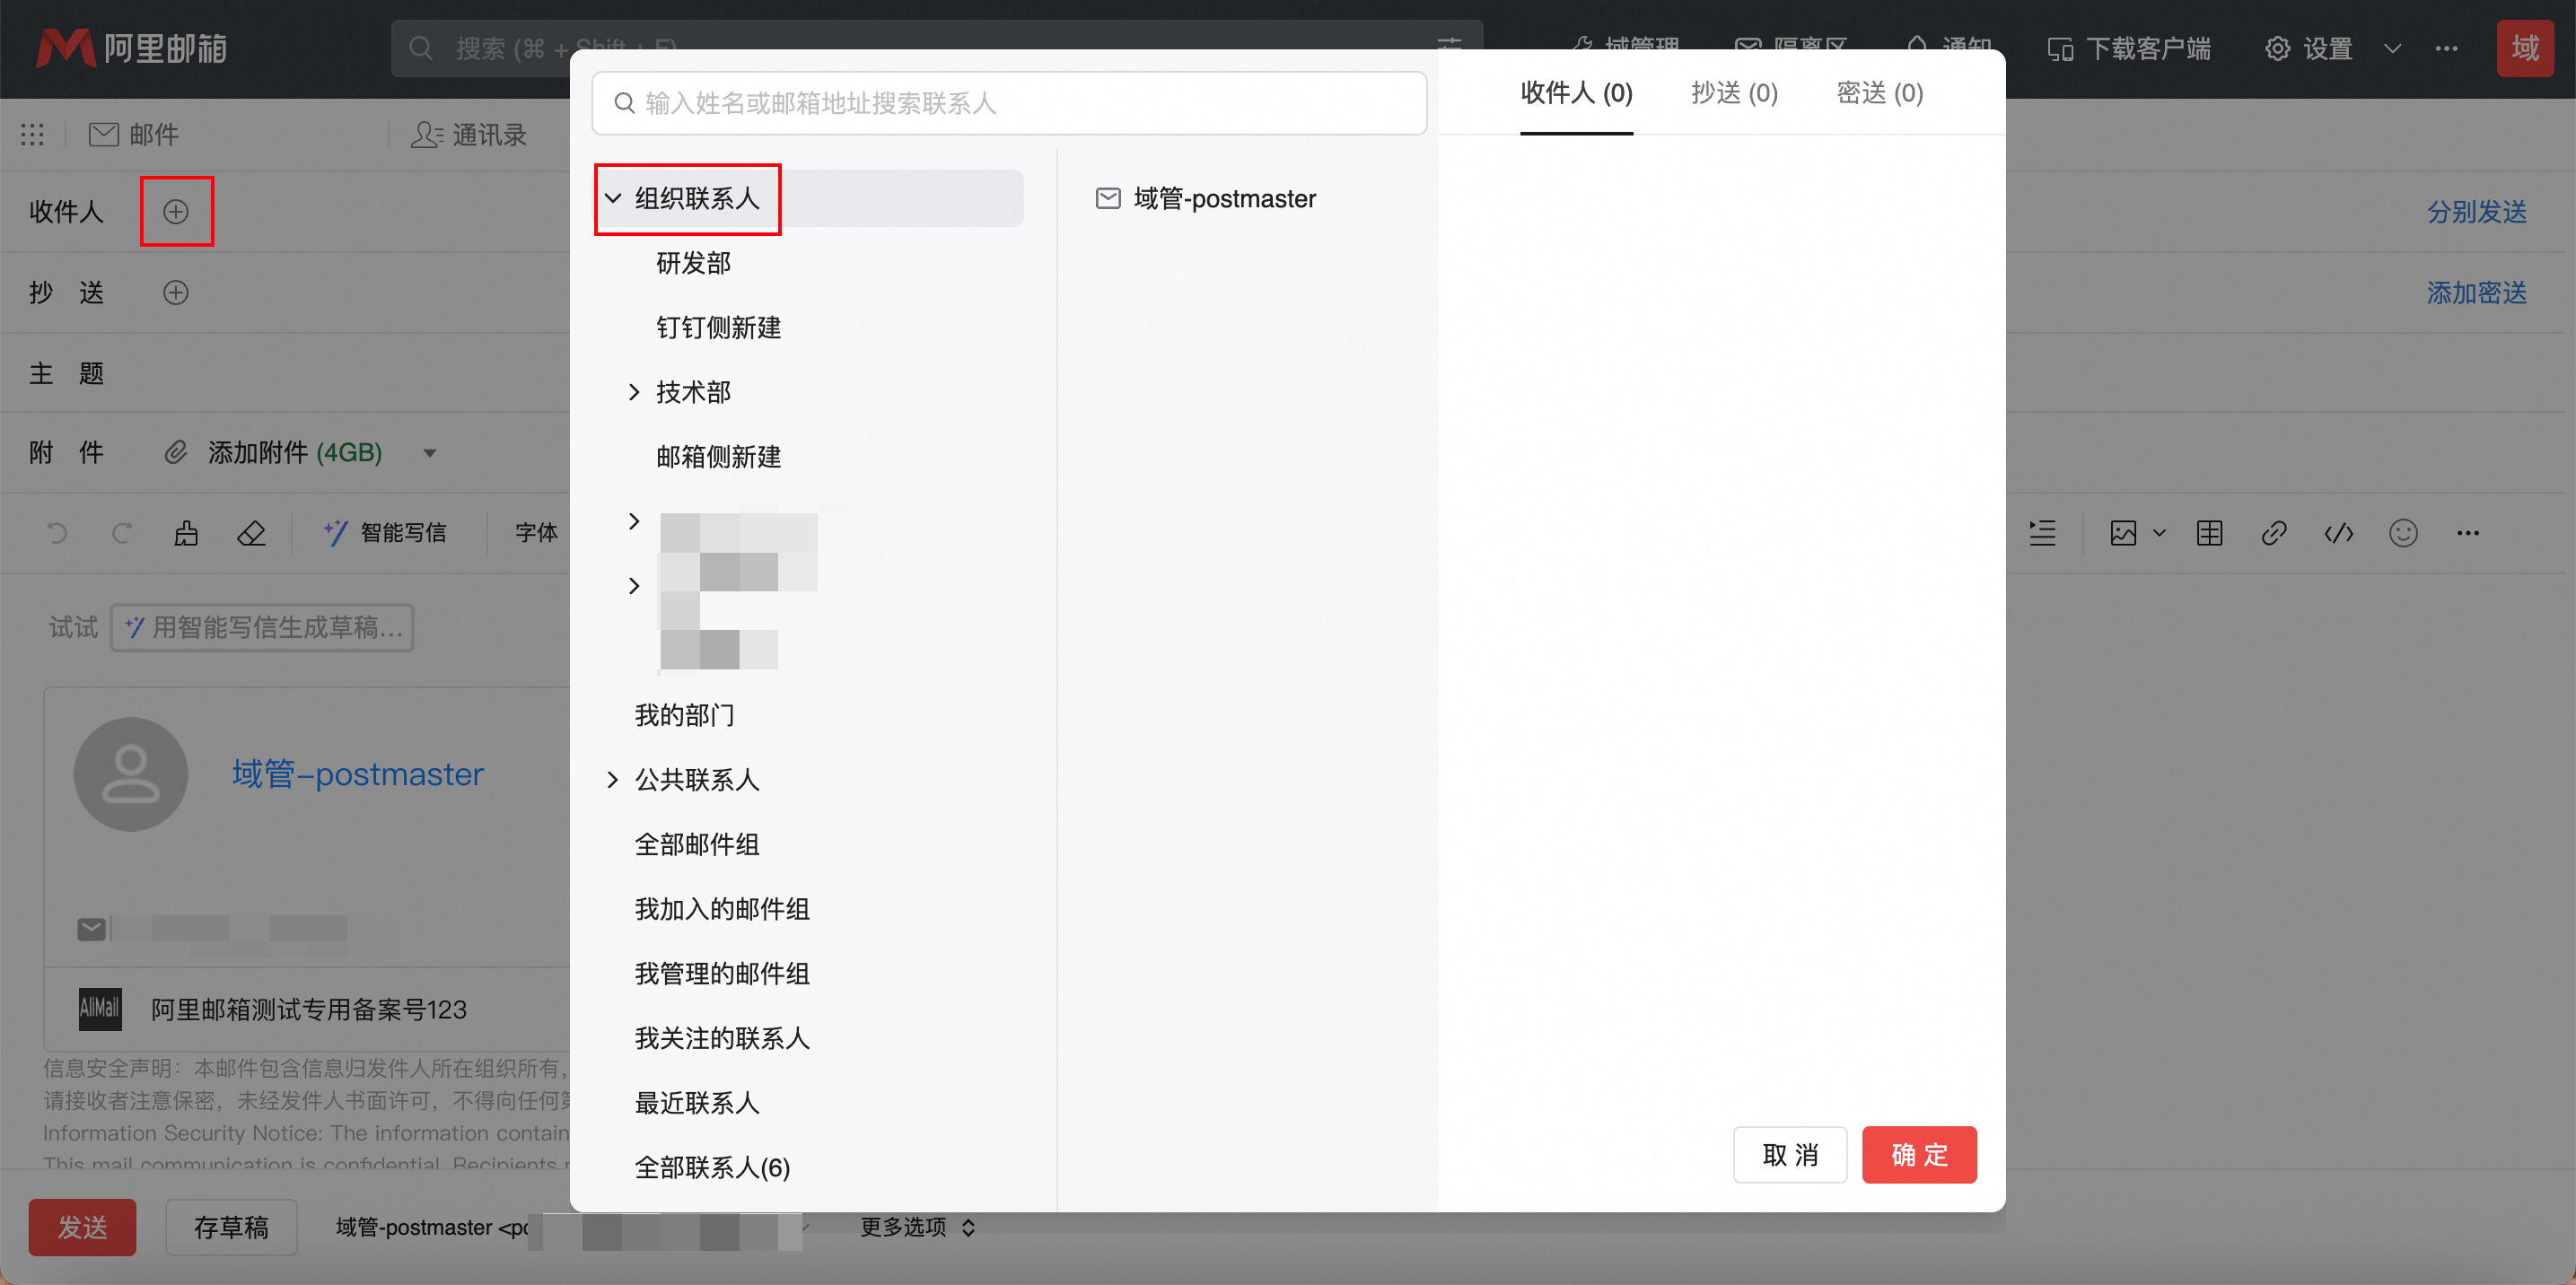Click the format painter icon

coord(186,533)
